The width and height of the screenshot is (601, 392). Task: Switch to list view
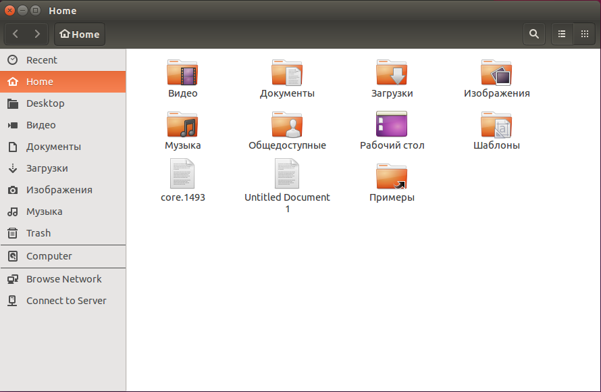coord(562,34)
